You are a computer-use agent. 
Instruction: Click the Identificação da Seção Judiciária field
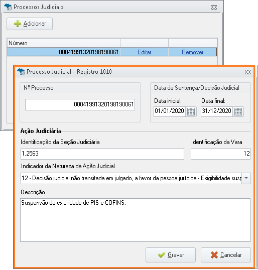[x=102, y=154]
